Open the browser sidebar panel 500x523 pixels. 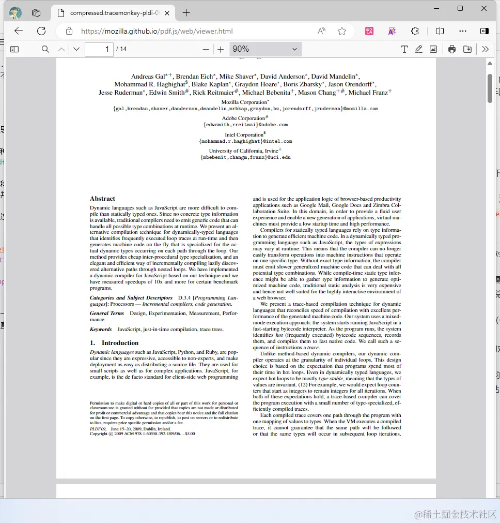point(485,31)
